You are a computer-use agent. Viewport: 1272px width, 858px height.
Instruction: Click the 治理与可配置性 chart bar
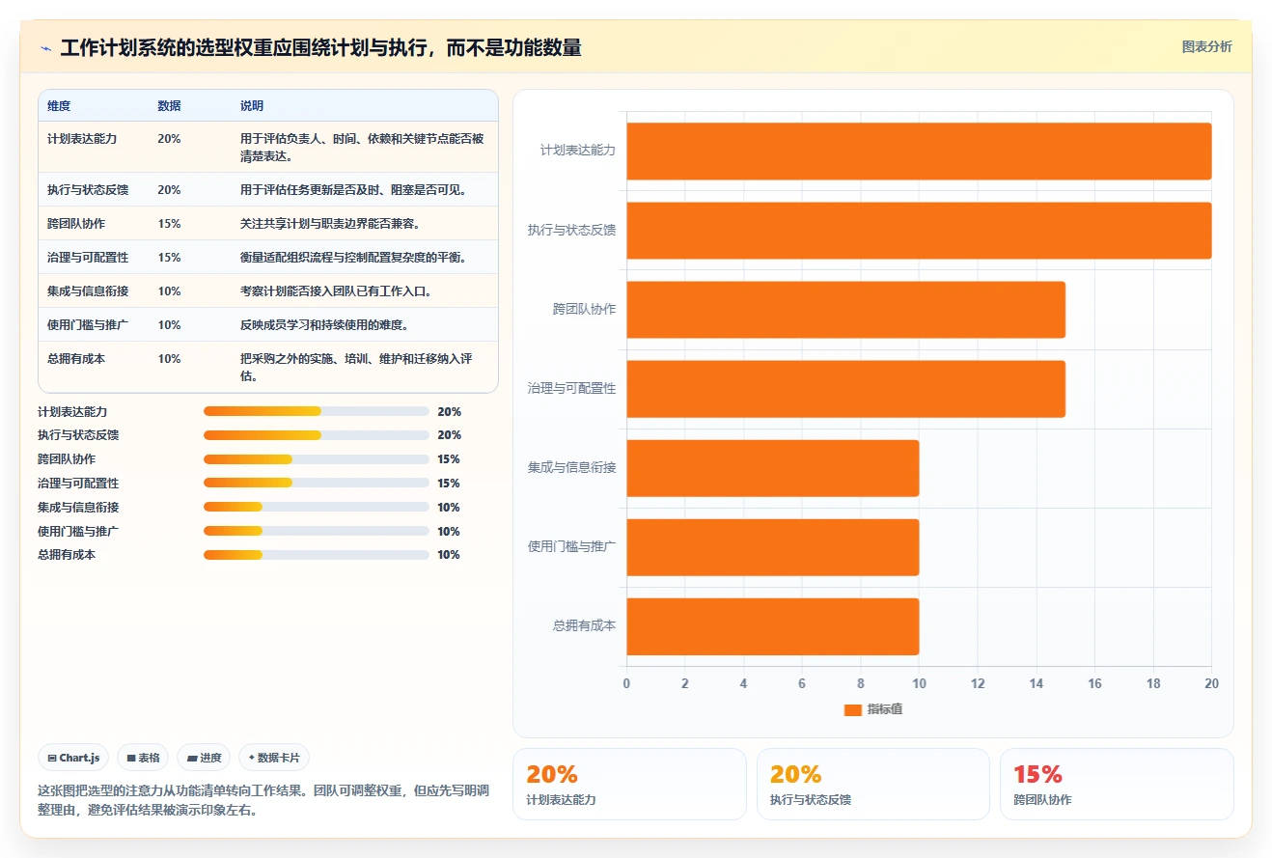845,389
